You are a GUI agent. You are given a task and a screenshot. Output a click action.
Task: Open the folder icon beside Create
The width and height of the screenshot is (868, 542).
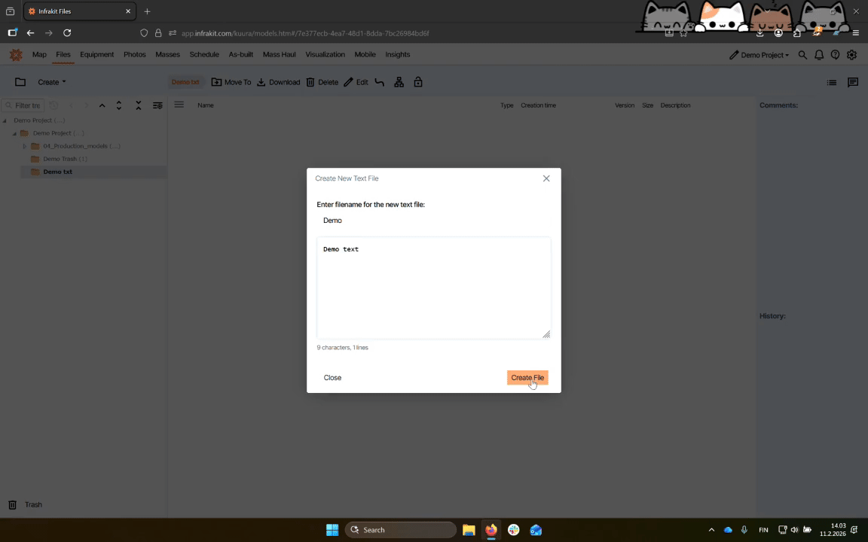point(20,82)
